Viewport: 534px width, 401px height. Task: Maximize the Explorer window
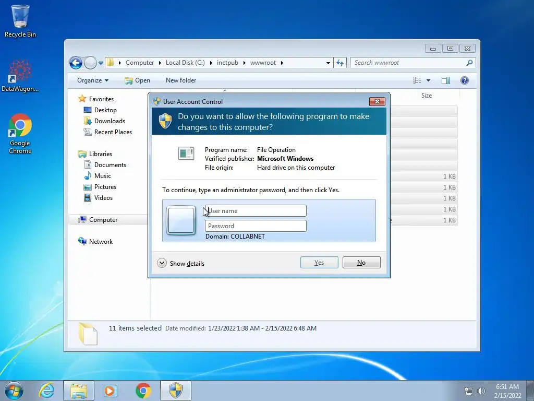tap(450, 49)
